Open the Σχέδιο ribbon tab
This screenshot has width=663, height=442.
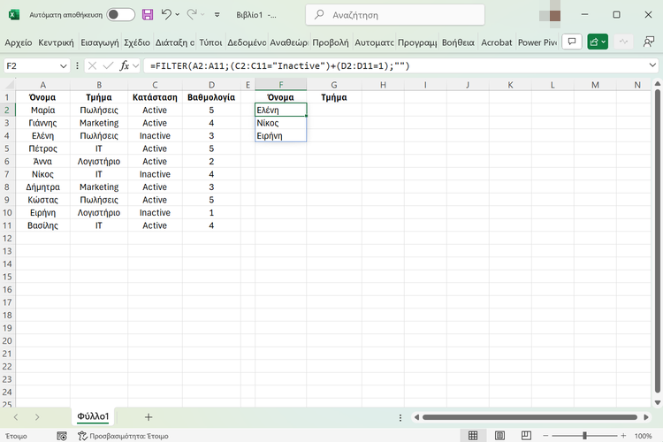[x=137, y=42]
